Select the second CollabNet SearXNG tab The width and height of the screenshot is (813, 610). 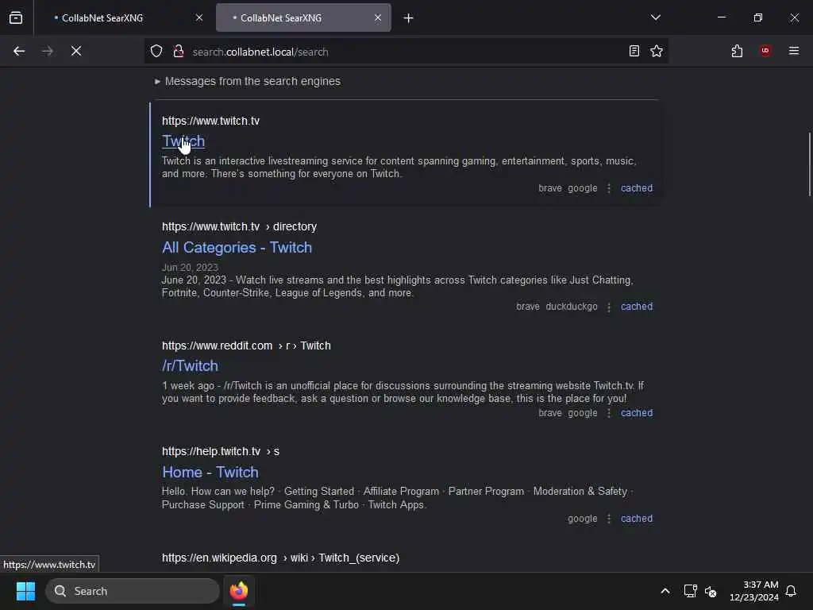[303, 17]
